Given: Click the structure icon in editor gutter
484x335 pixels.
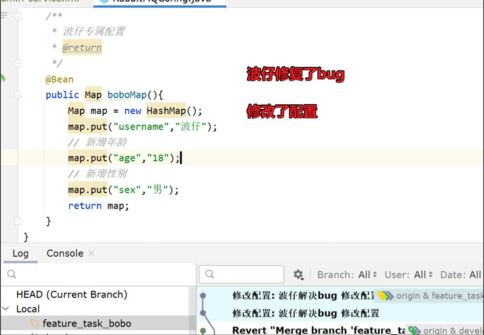Looking at the screenshot, I should click(4, 15).
